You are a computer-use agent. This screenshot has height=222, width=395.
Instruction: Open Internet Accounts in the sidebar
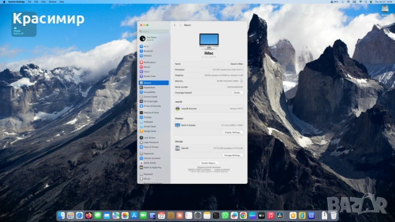(154, 158)
